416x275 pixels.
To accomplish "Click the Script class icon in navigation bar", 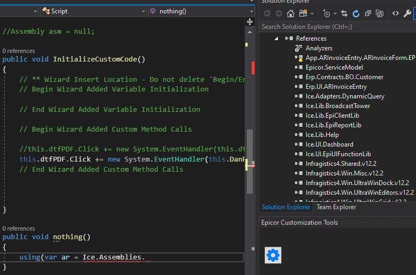I will [46, 11].
